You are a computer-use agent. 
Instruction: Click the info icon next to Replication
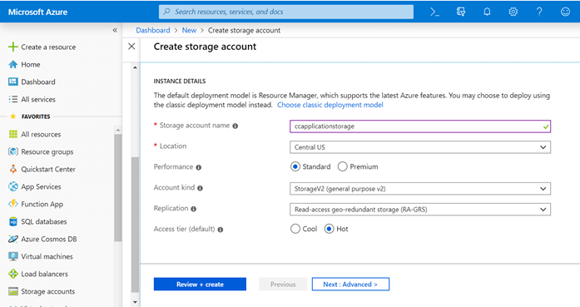[193, 209]
